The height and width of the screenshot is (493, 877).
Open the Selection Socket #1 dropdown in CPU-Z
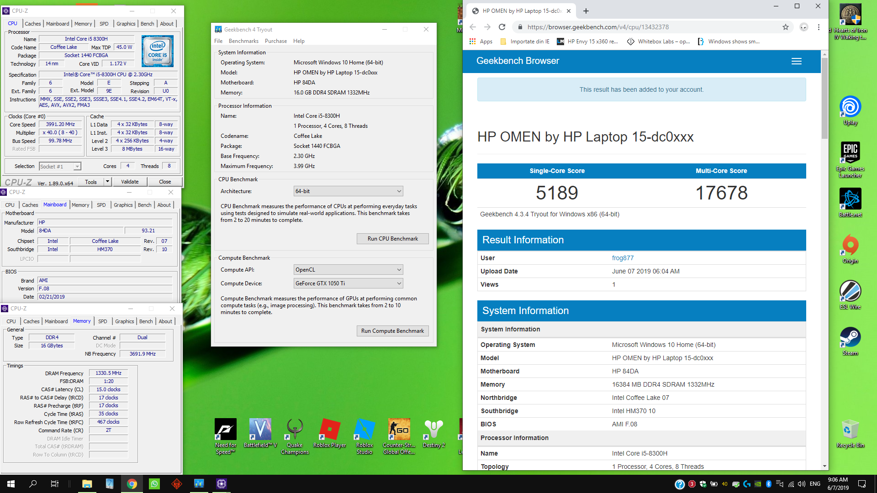click(x=60, y=167)
